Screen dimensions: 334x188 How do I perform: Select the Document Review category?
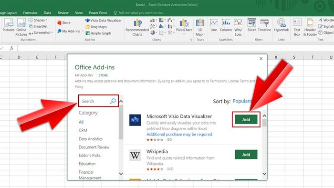coord(94,147)
